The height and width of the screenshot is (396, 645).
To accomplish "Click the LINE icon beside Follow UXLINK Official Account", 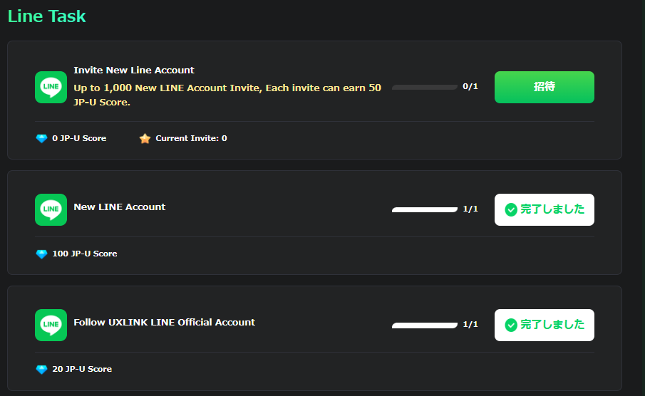I will pyautogui.click(x=51, y=325).
